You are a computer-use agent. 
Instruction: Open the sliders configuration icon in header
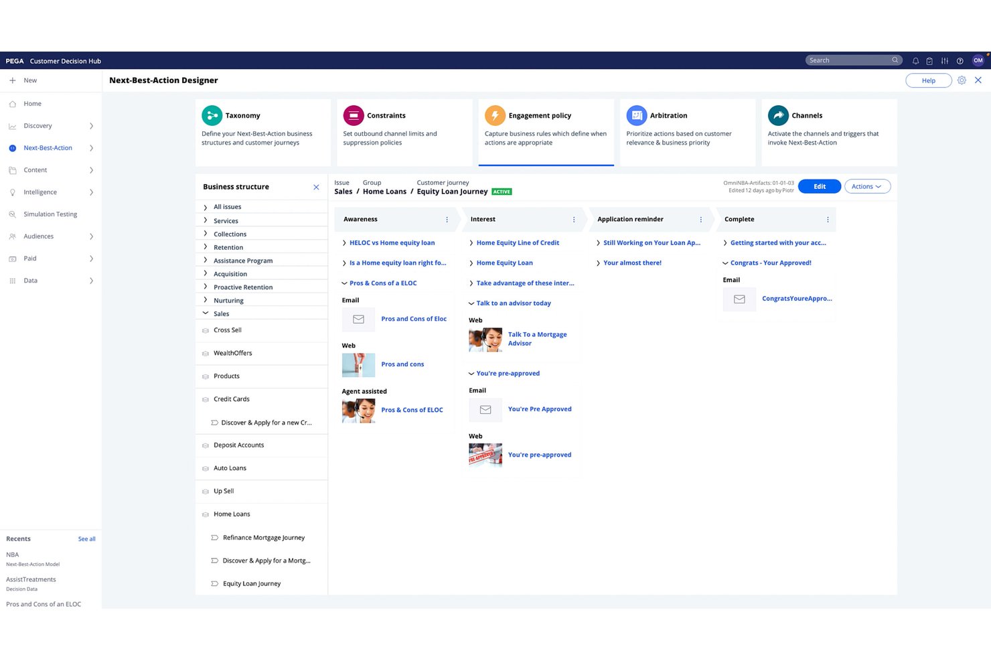click(x=945, y=61)
